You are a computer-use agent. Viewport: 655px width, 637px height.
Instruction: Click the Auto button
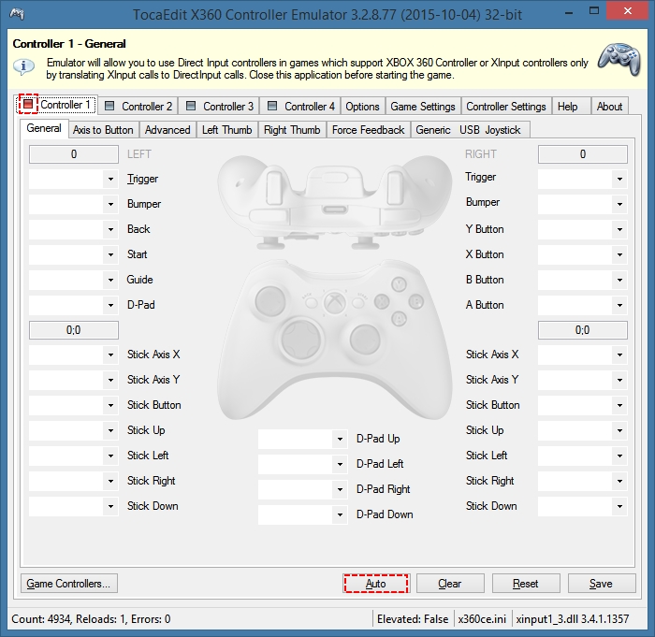click(x=375, y=584)
